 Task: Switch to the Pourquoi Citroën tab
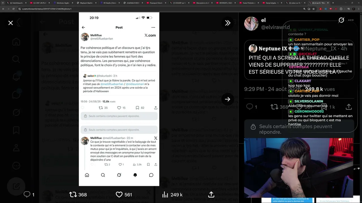click(x=156, y=3)
